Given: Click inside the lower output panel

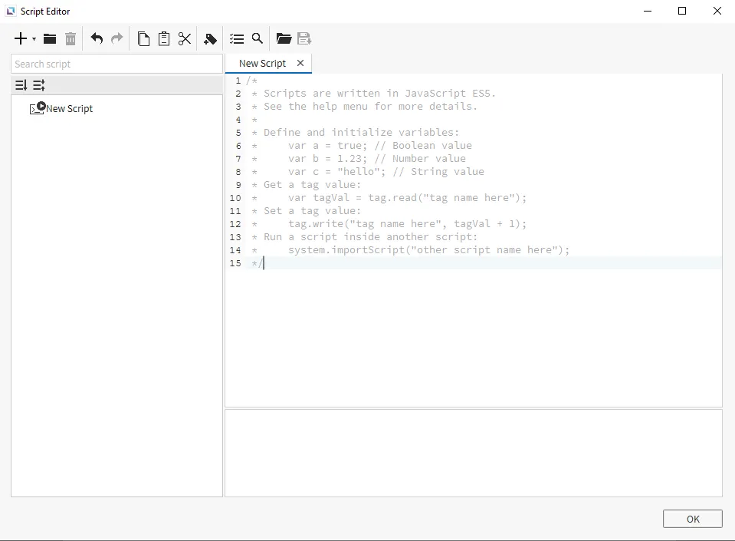Looking at the screenshot, I should coord(473,453).
